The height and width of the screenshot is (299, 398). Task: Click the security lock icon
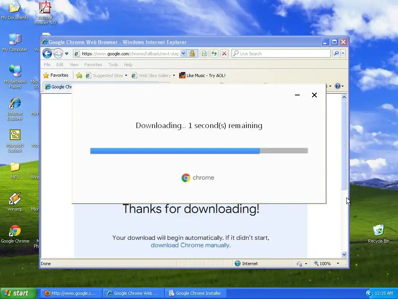click(x=192, y=53)
